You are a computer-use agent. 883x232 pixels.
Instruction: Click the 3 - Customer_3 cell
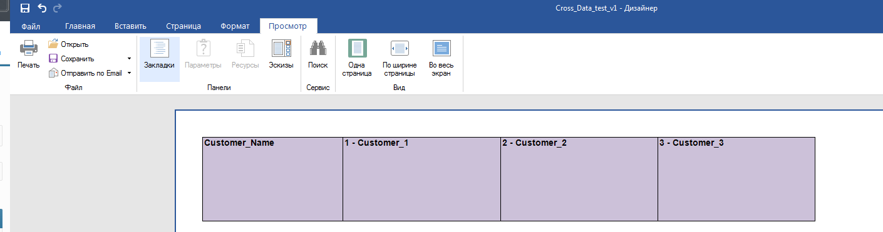tap(736, 179)
